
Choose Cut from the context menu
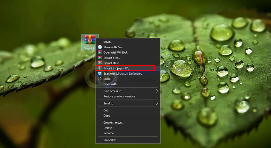106,111
